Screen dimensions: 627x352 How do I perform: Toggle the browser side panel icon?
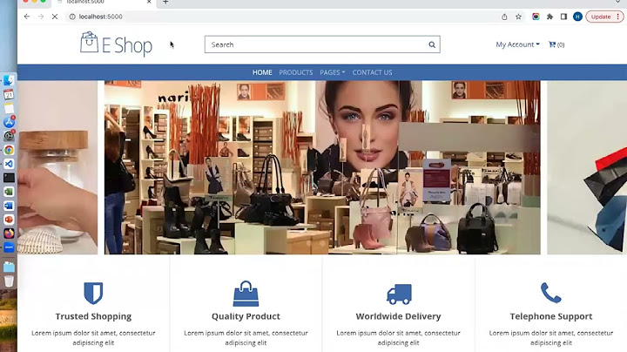[563, 17]
